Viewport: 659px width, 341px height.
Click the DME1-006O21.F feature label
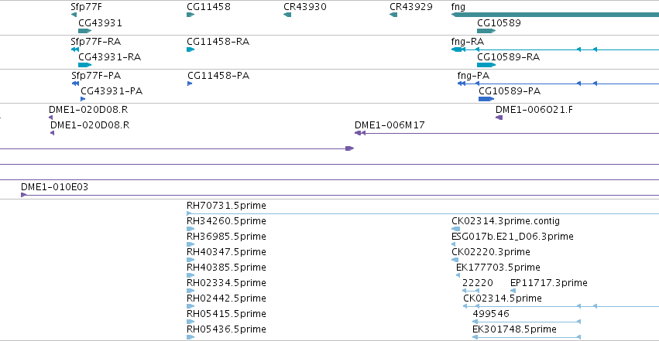pos(534,110)
